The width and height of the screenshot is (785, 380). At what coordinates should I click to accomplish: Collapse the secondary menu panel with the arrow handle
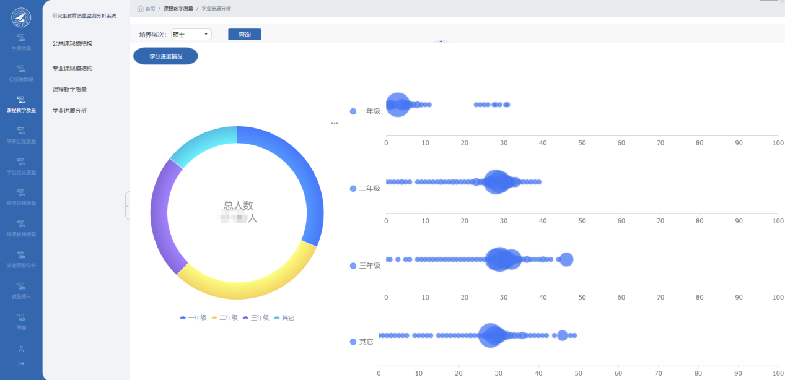(x=128, y=205)
